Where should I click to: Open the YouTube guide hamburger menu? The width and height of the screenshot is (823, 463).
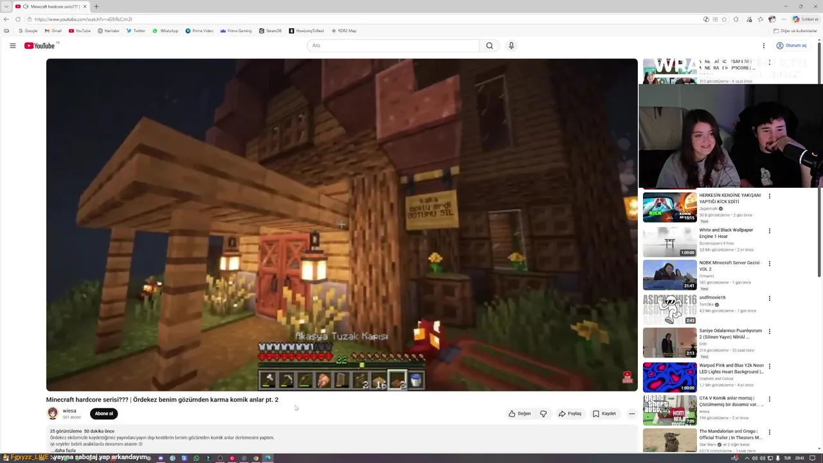(x=12, y=46)
